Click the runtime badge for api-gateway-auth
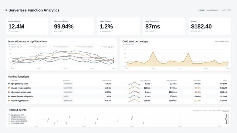The height and width of the screenshot is (133, 237). [68, 83]
